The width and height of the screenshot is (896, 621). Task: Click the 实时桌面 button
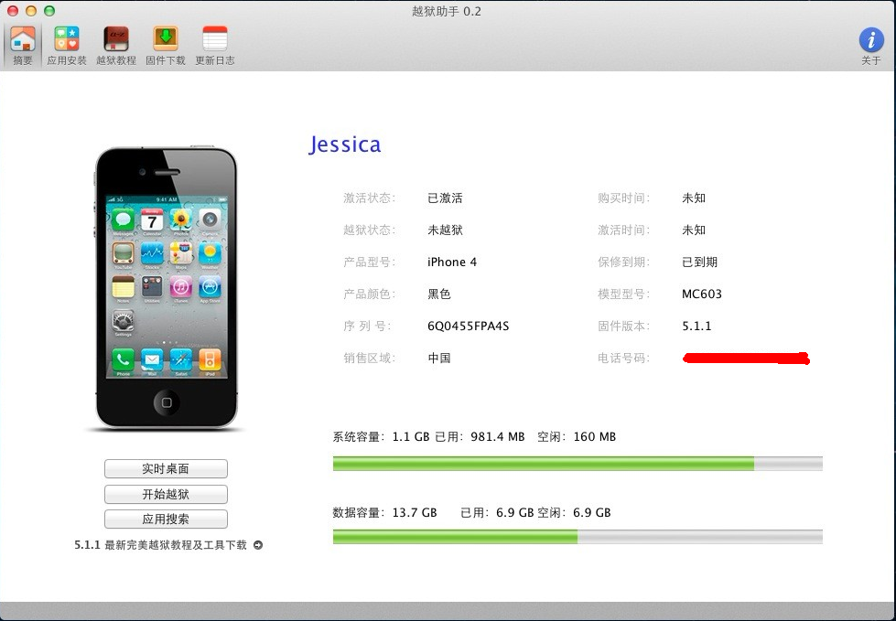pos(166,468)
